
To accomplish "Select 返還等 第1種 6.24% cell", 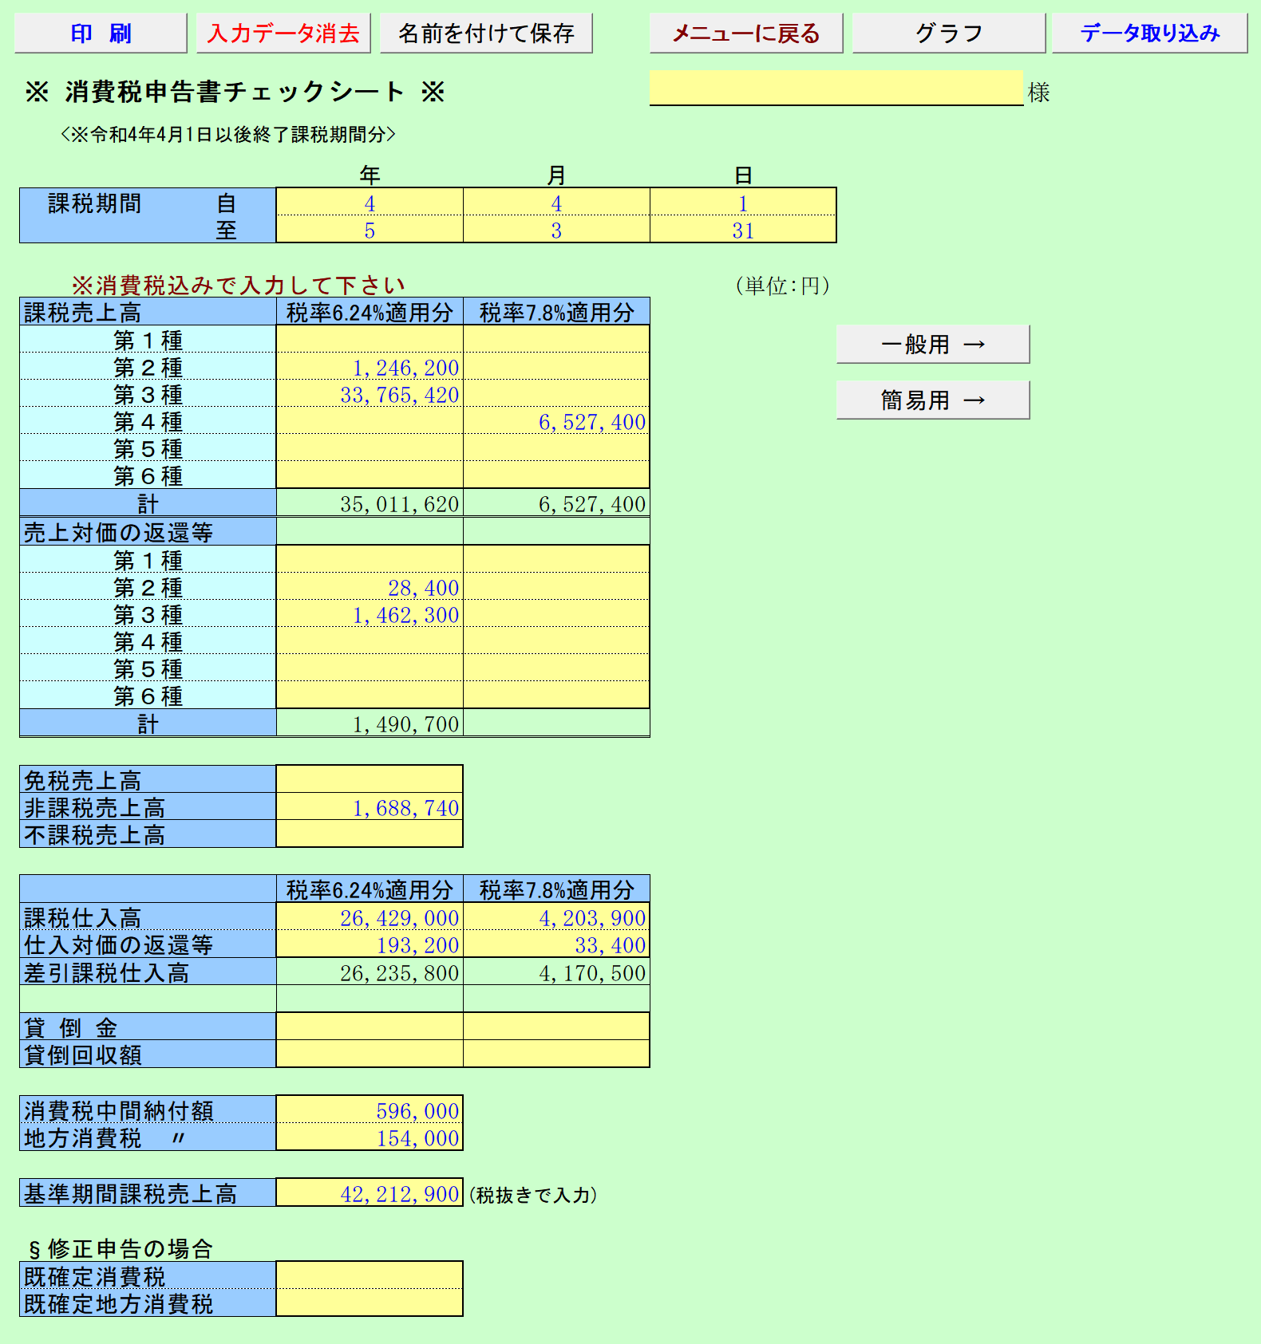I will 370,560.
